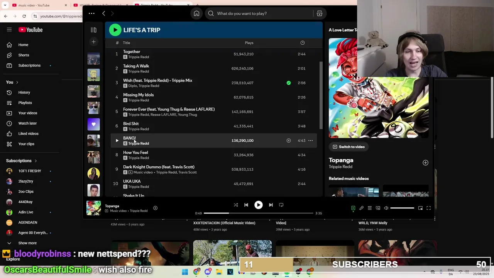Add BANG! to Liked Songs plus icon
Image resolution: width=494 pixels, height=278 pixels.
click(x=289, y=141)
